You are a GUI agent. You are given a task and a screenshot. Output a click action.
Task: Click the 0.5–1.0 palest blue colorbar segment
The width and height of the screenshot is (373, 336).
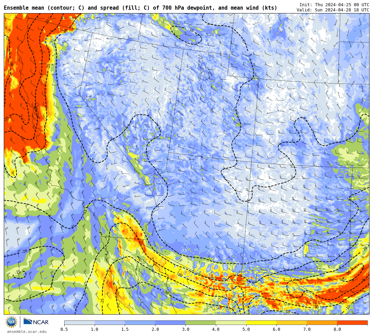(79, 323)
